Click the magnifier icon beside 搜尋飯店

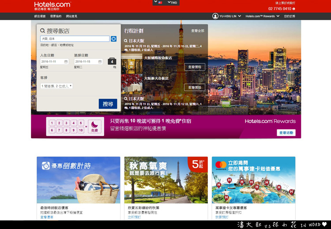[42, 31]
